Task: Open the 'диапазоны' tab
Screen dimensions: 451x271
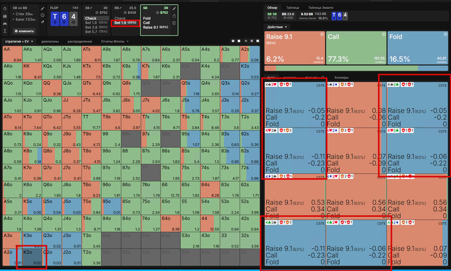Action: pyautogui.click(x=50, y=41)
